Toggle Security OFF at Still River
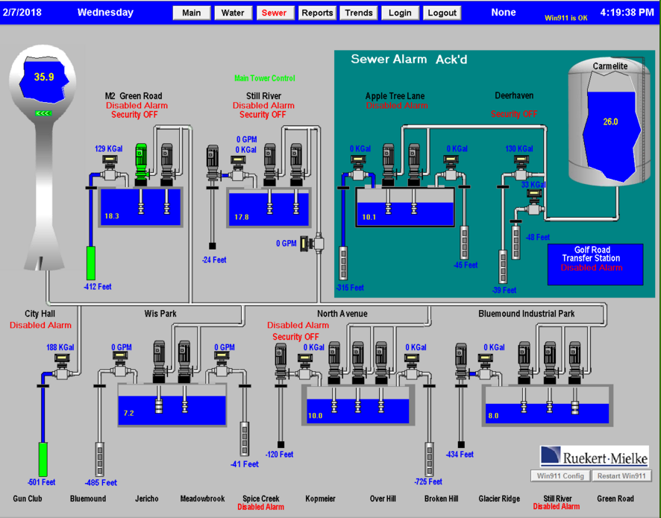Screen dimensions: 661x518 point(263,114)
